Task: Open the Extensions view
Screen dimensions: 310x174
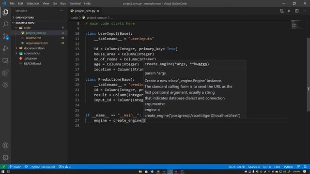Action: 5,72
